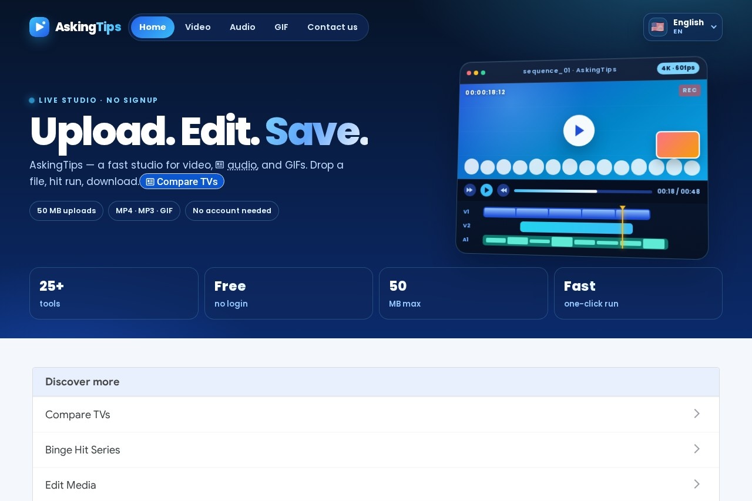Open Compare TVs in the Discover more list
The image size is (752, 501).
(376, 415)
